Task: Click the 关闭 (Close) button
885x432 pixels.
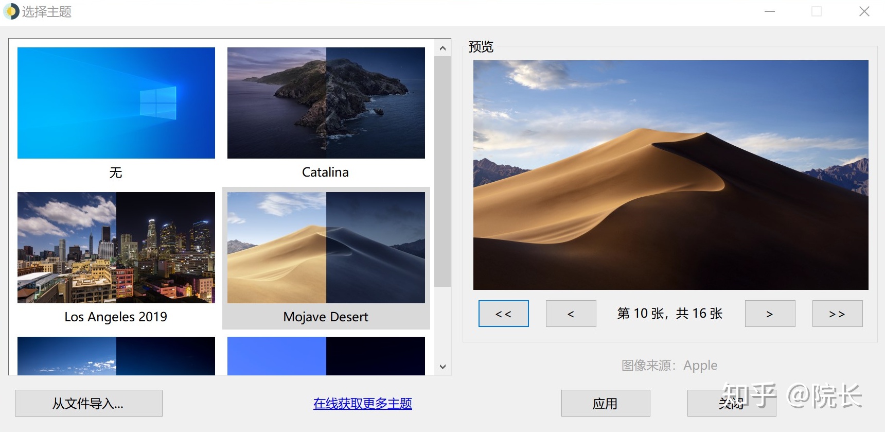Action: click(x=731, y=403)
